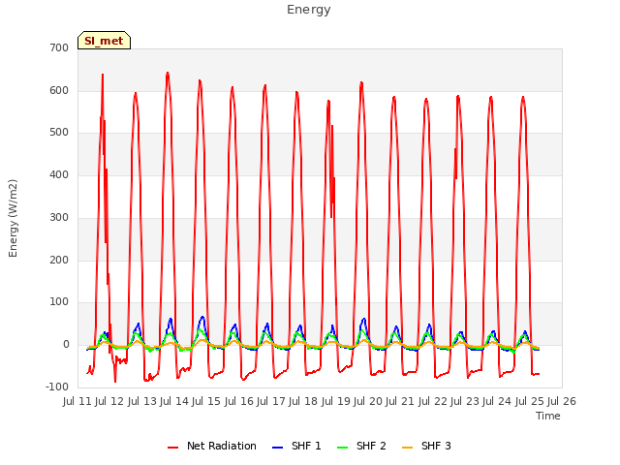Click the Jul 23 x-axis date label
Image resolution: width=620 pixels, height=465 pixels.
[465, 402]
